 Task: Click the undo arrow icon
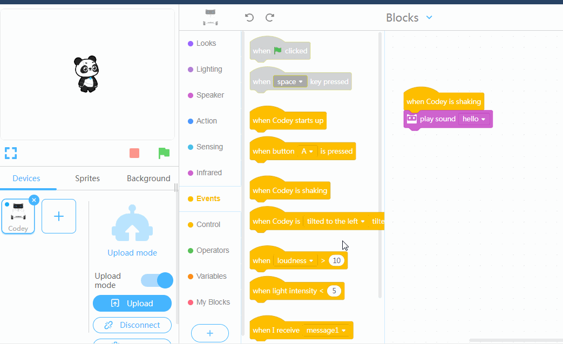(249, 18)
